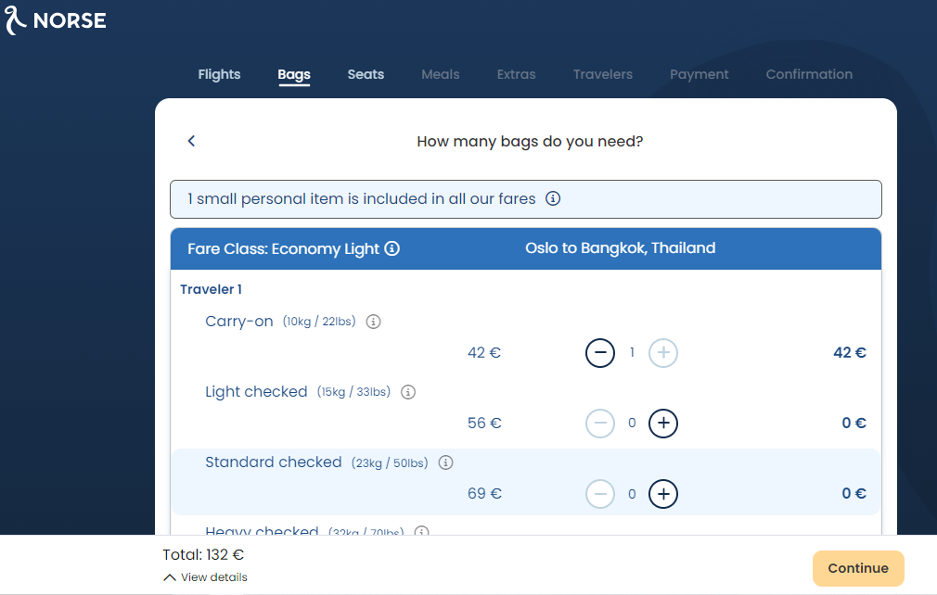Viewport: 937px width, 595px height.
Task: Increase Carry-on bag quantity
Action: [663, 353]
